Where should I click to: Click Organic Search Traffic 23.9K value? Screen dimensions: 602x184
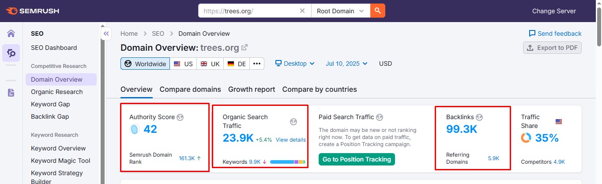(238, 138)
